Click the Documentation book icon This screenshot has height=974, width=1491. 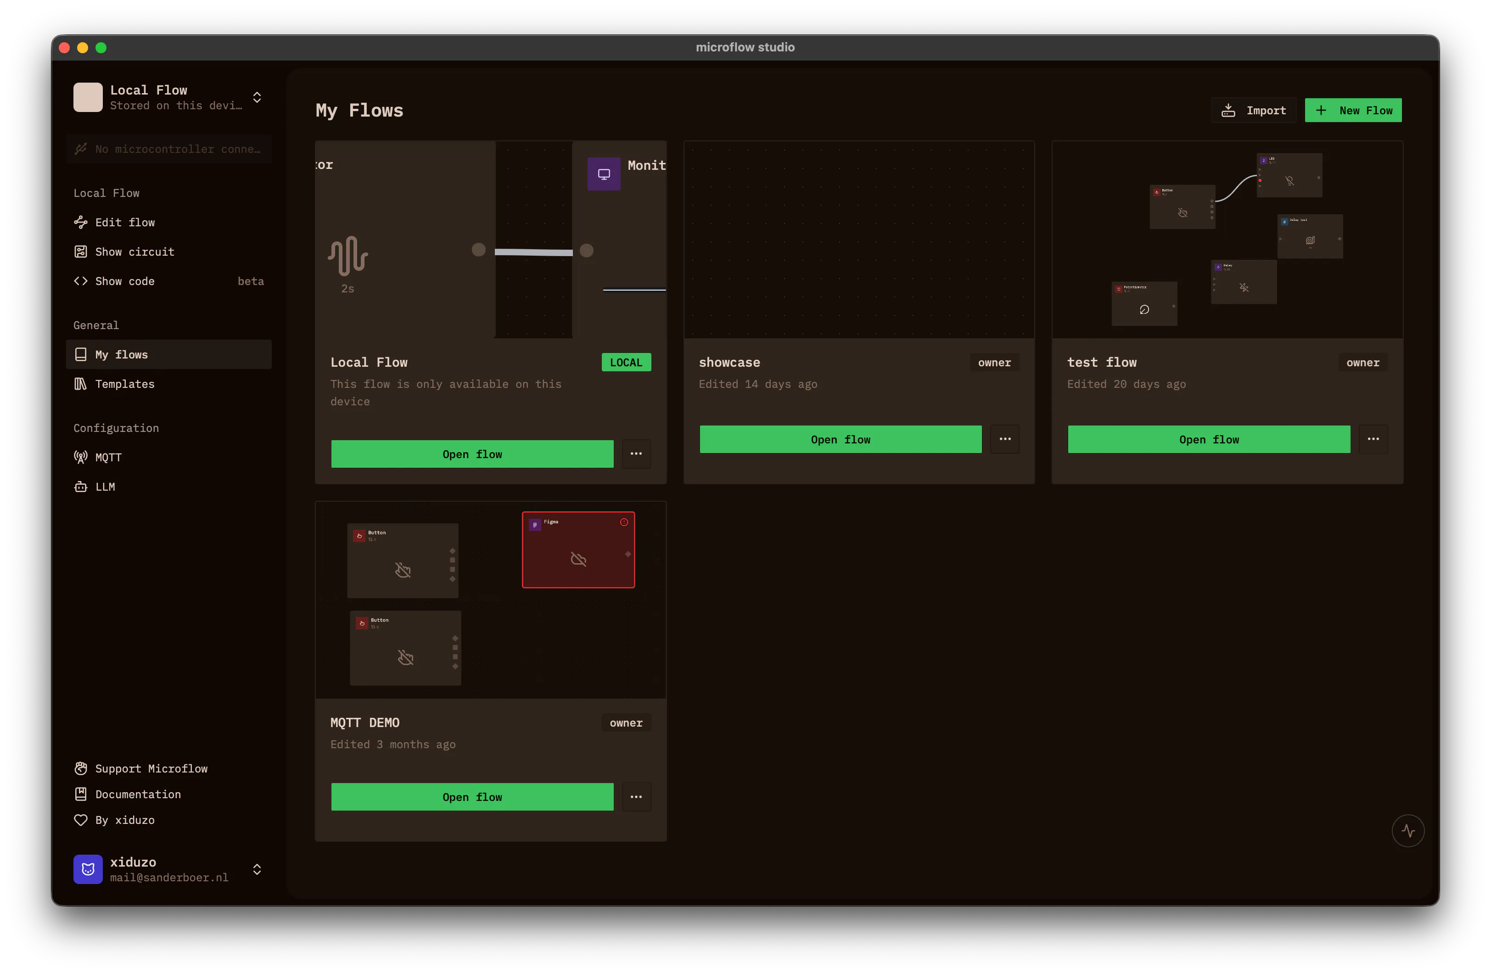point(81,794)
